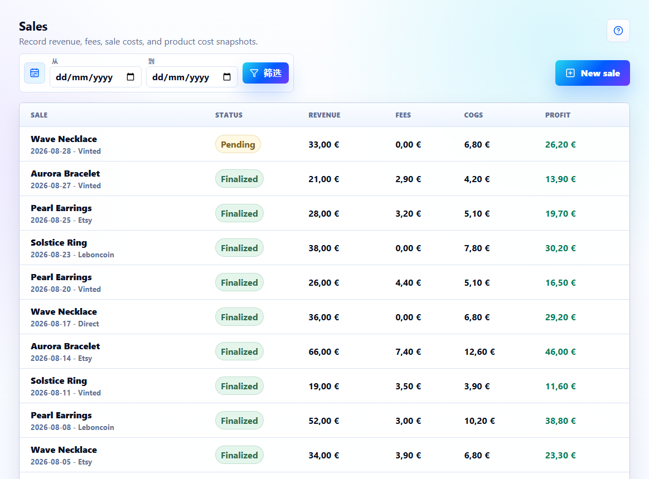Click Finalized badge in Solstice Ring Leboncoin row
The height and width of the screenshot is (479, 649).
pyautogui.click(x=239, y=248)
